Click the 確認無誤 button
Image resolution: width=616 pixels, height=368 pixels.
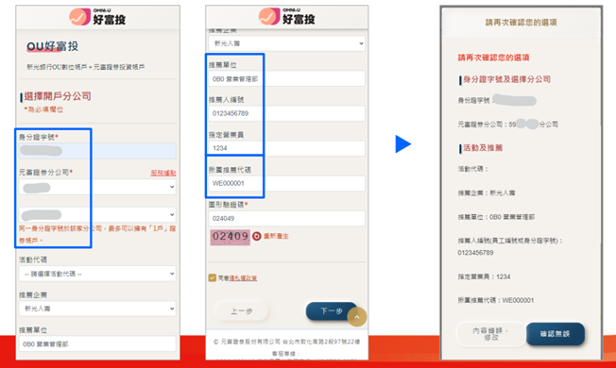tap(556, 334)
